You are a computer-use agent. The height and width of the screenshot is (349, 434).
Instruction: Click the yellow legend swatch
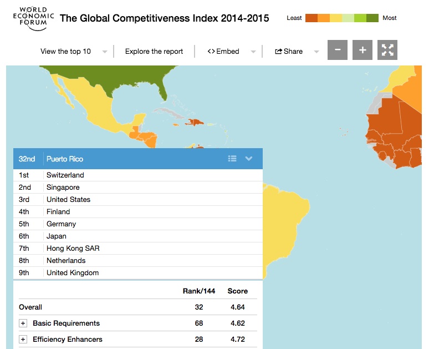[336, 18]
